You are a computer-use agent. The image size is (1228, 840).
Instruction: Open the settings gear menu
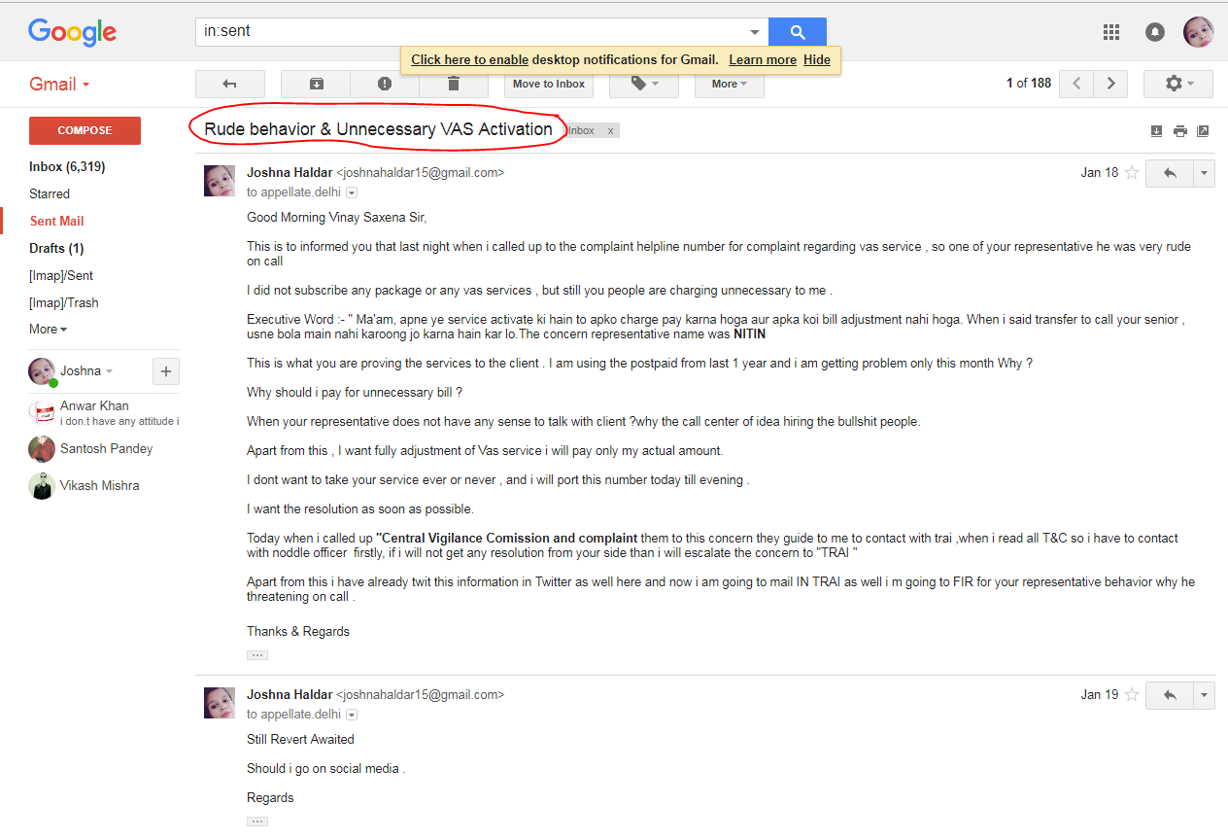click(1178, 84)
